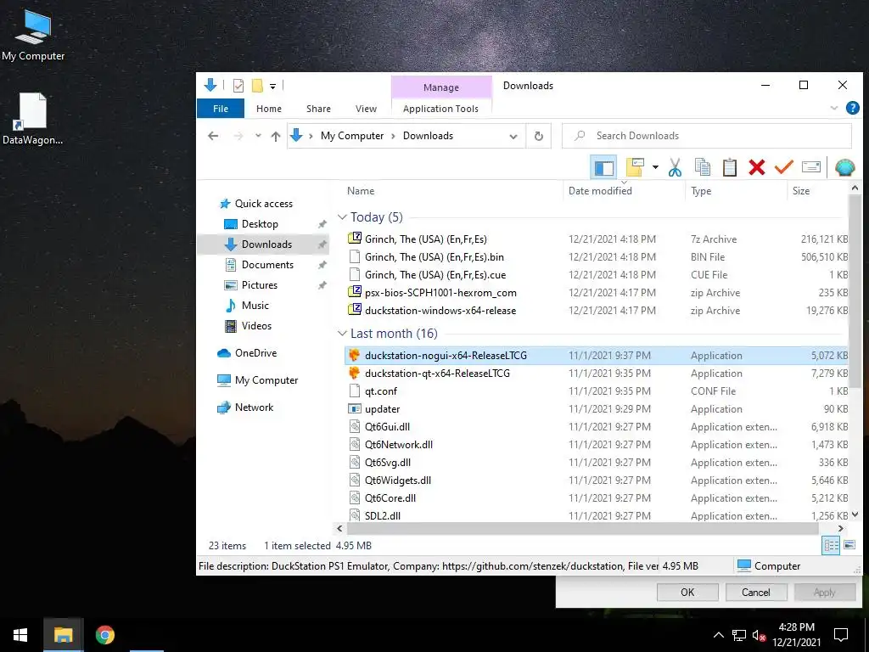Expand the ribbon with chevron
Screen dimensions: 869x652
(833, 108)
